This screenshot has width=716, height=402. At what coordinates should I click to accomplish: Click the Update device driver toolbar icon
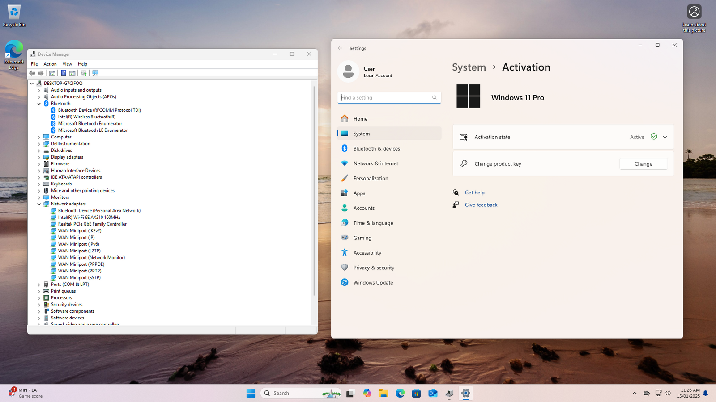pos(84,73)
